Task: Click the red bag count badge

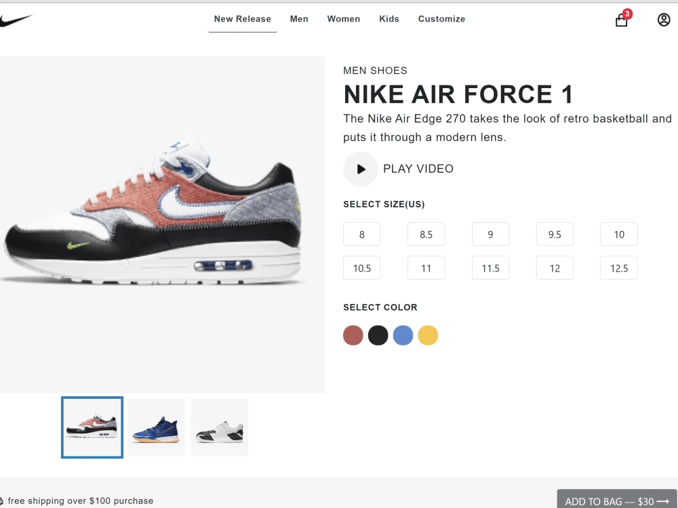Action: point(627,14)
